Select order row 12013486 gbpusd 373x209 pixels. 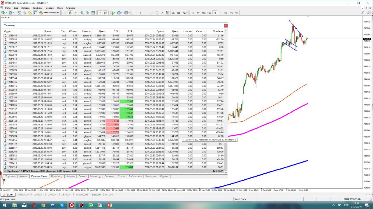pyautogui.click(x=114, y=35)
